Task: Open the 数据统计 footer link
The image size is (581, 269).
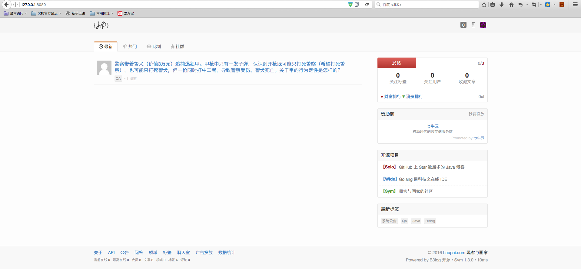Action: (x=227, y=253)
